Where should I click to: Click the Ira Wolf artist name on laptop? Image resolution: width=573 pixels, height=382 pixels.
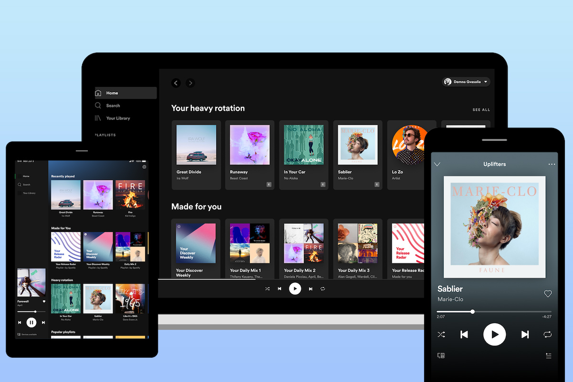pos(182,178)
